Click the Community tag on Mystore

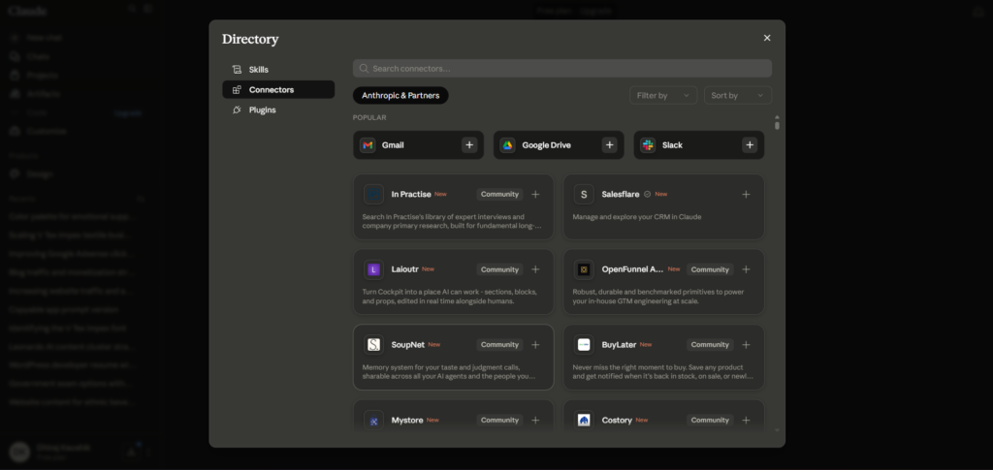point(499,420)
